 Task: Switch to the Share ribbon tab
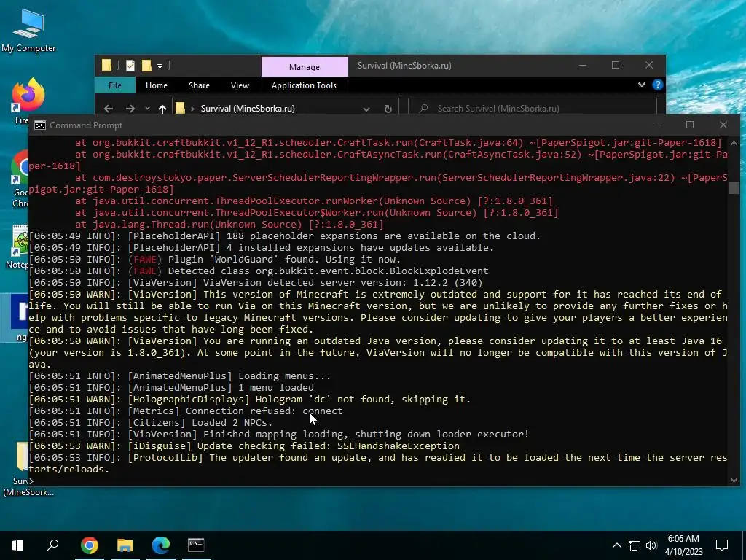click(x=199, y=85)
